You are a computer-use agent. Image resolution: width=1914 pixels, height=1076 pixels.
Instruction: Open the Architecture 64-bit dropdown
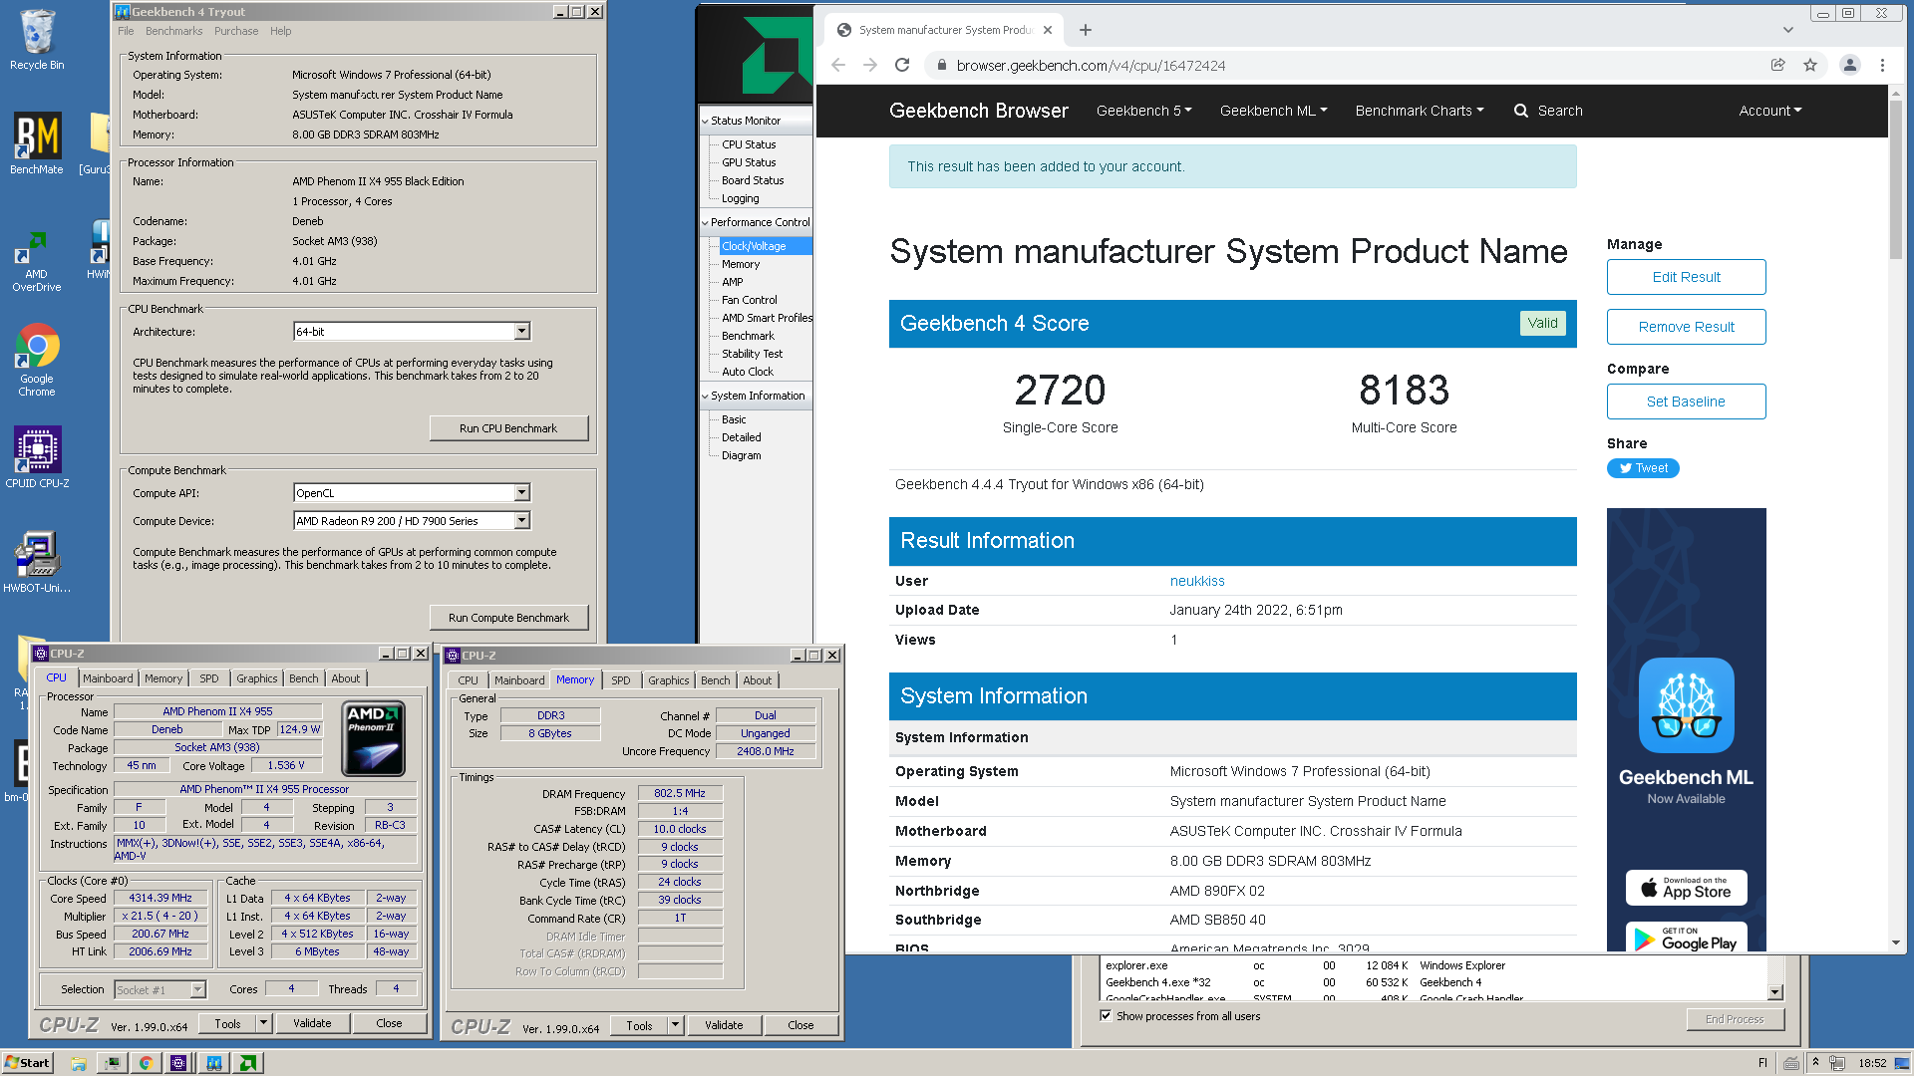(522, 332)
